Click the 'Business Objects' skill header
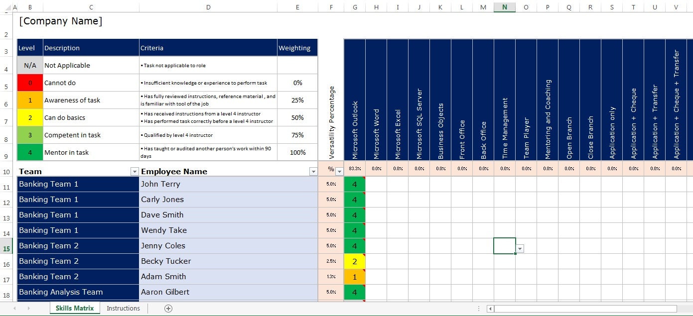Image resolution: width=693 pixels, height=316 pixels. [x=440, y=100]
